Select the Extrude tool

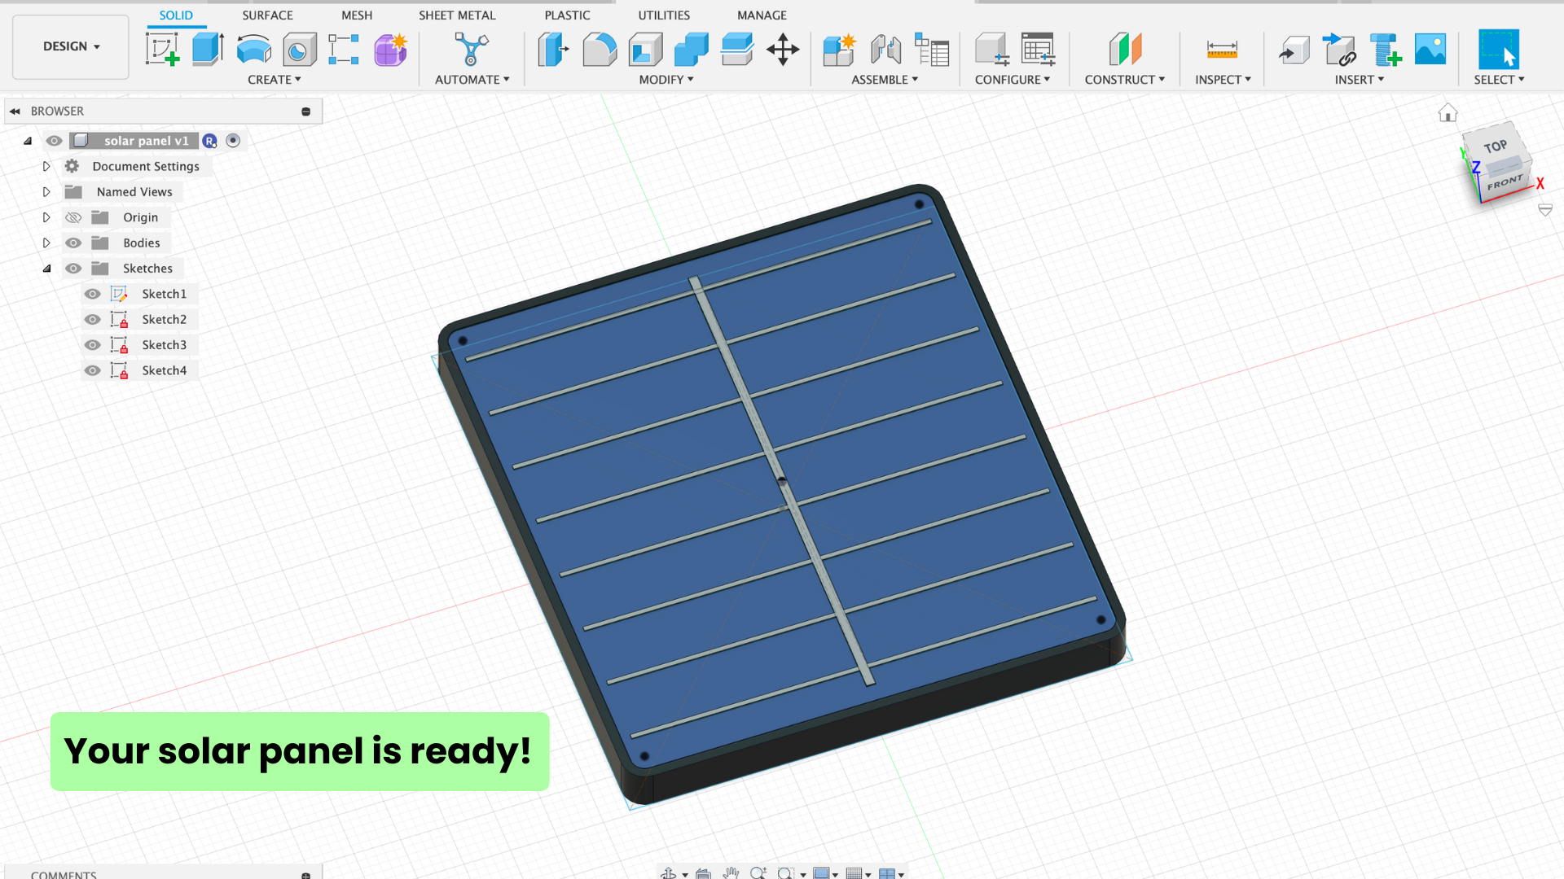coord(208,50)
